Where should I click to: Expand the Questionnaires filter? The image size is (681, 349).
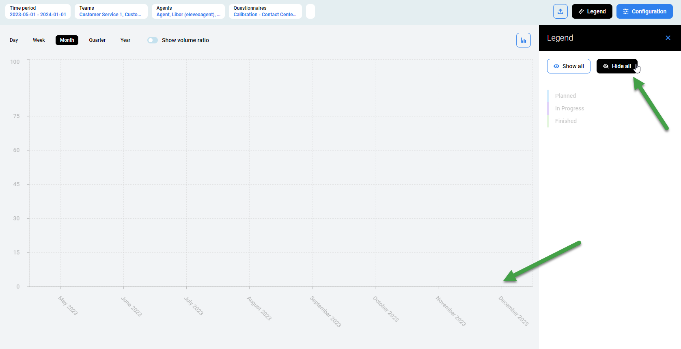click(265, 11)
